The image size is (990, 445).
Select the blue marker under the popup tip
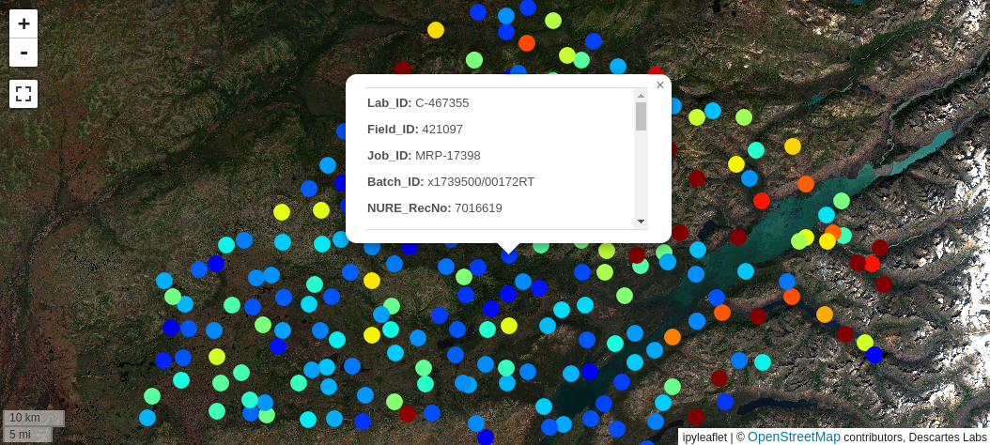(509, 255)
